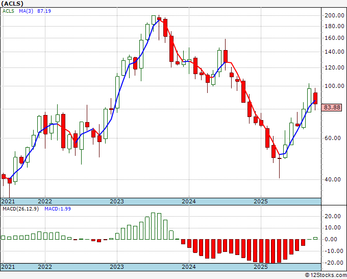
Task: Click 2024 on the price chart timeline
Action: coord(189,201)
